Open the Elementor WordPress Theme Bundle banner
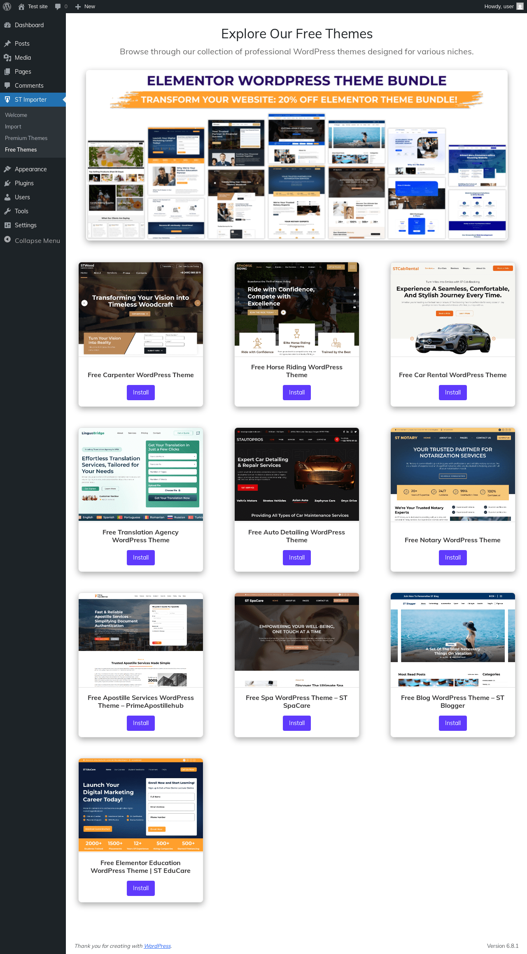 (x=297, y=155)
